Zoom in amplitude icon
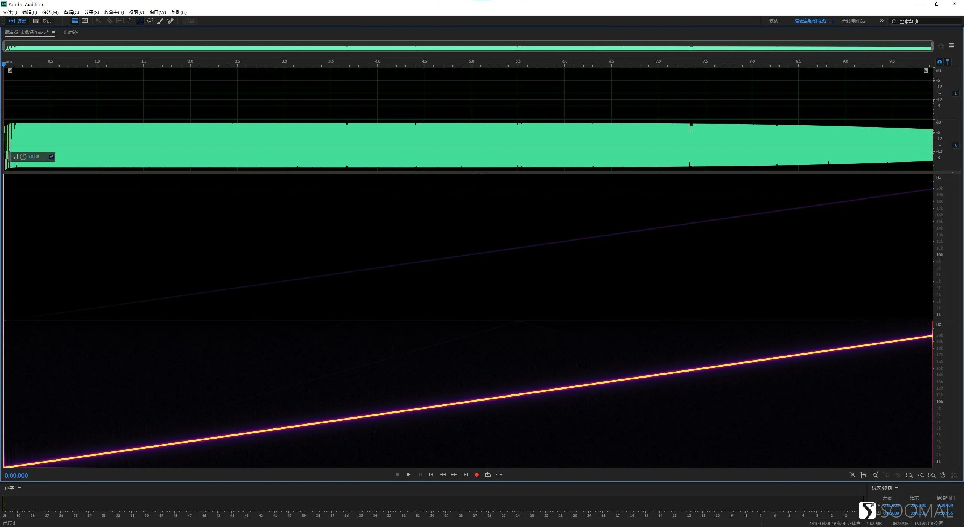 tap(852, 475)
